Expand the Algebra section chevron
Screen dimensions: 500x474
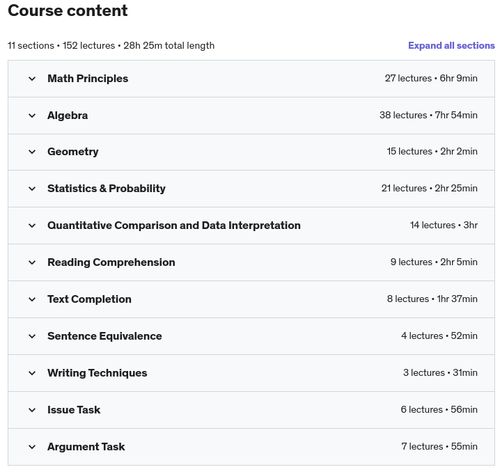[x=32, y=116]
